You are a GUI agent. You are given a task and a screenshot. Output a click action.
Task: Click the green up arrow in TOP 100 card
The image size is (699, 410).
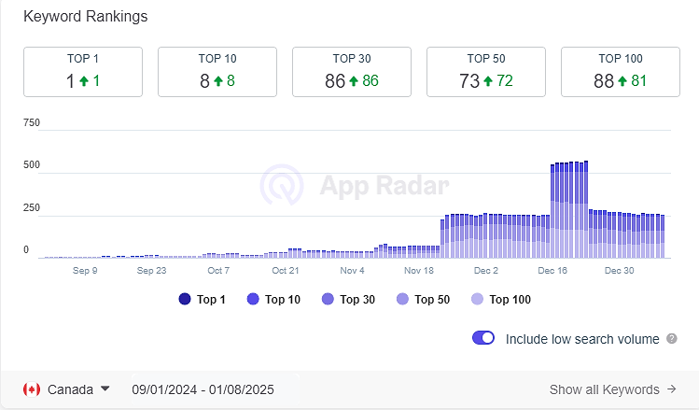622,80
